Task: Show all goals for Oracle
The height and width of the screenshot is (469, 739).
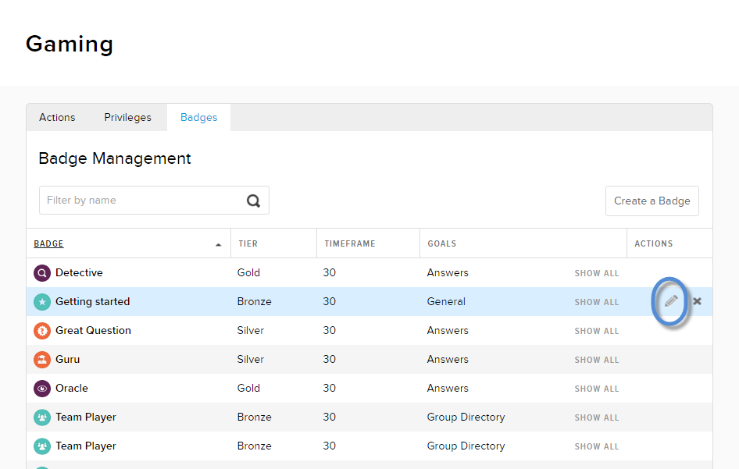Action: [596, 389]
